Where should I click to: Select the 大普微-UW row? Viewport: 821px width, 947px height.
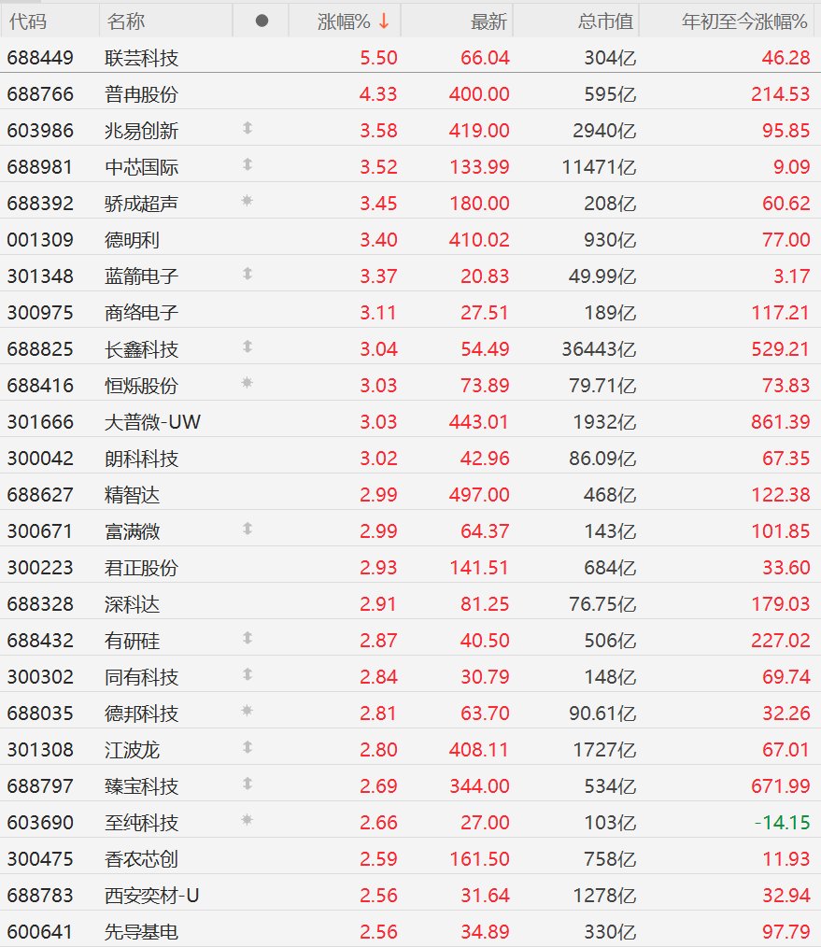pyautogui.click(x=410, y=421)
